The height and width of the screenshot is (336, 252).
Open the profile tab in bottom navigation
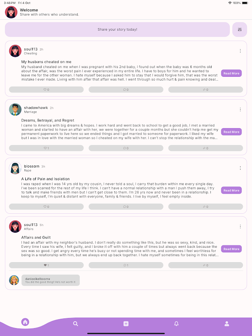click(227, 323)
